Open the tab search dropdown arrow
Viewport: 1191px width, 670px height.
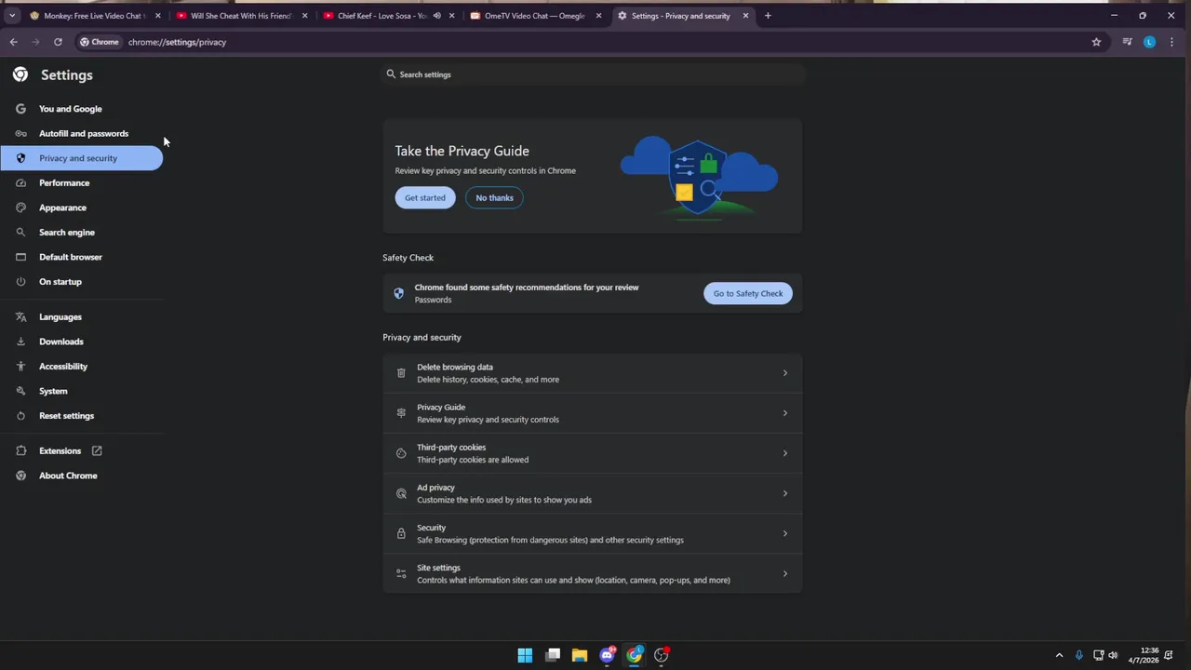(x=11, y=16)
